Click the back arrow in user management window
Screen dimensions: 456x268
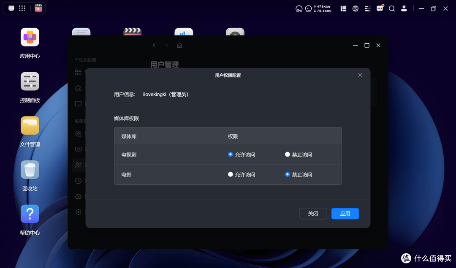(x=154, y=45)
